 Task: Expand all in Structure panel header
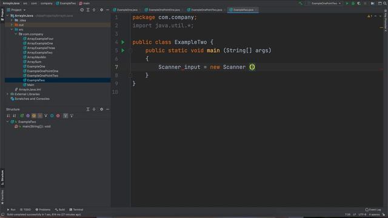88,109
